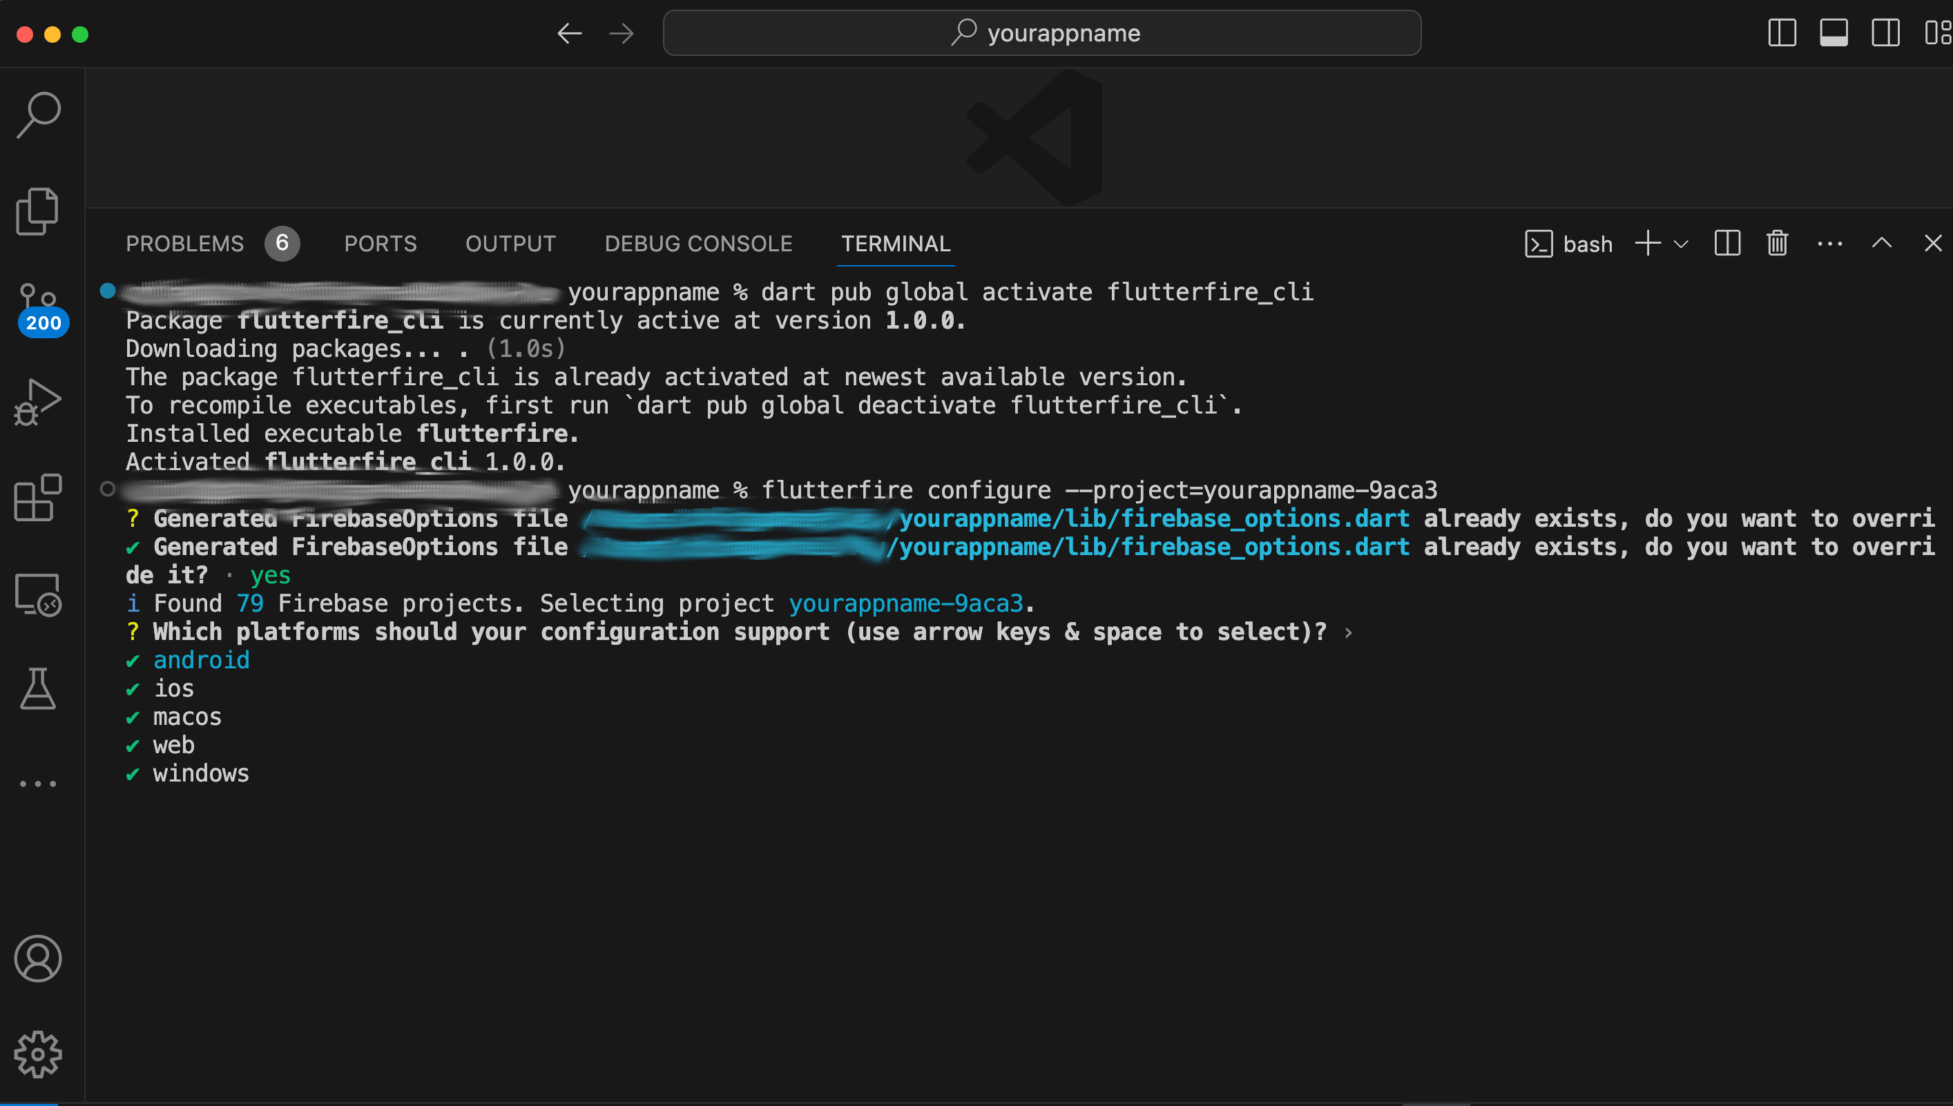Open the Accounts menu icon
This screenshot has width=1953, height=1106.
point(38,959)
